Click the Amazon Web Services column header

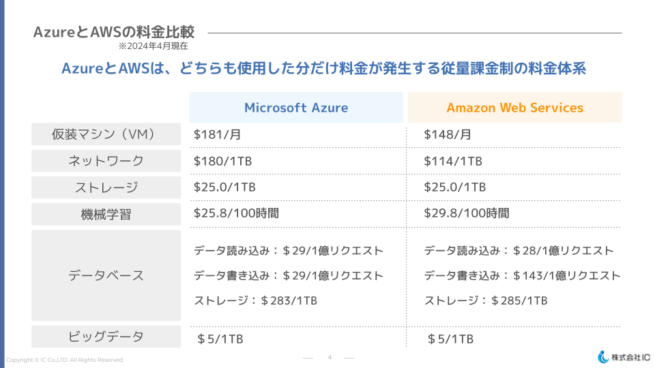(514, 108)
